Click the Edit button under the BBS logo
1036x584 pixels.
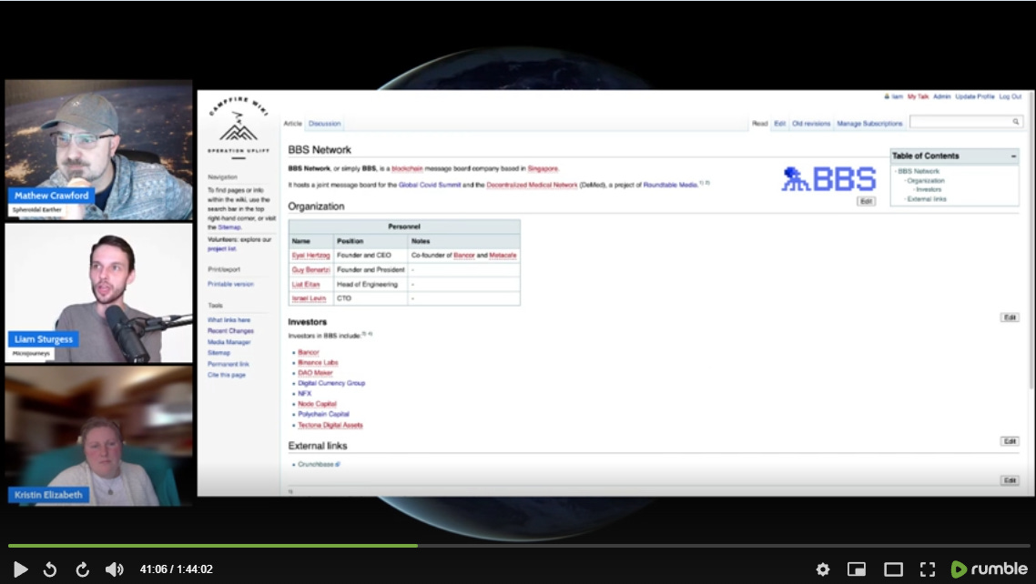[x=866, y=201]
